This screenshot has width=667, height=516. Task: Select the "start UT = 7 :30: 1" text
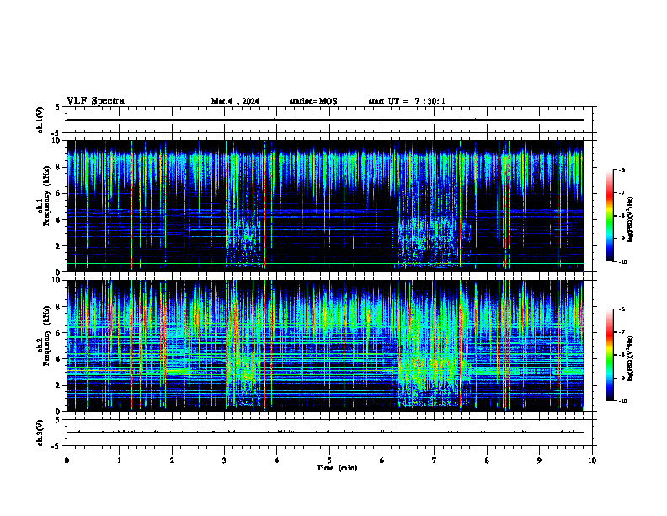tap(407, 101)
